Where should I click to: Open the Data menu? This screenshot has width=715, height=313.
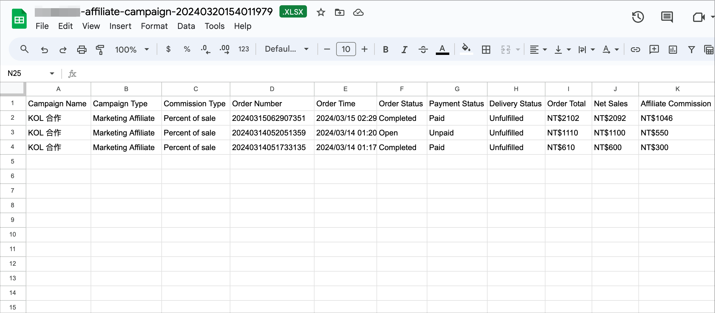tap(186, 26)
